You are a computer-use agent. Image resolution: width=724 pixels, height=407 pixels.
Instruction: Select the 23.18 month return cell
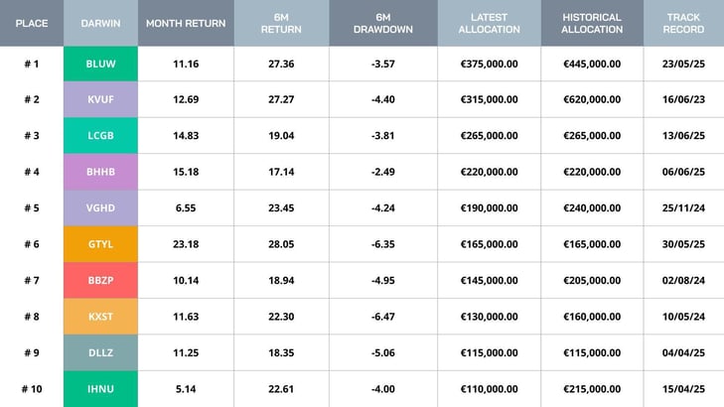pos(186,244)
